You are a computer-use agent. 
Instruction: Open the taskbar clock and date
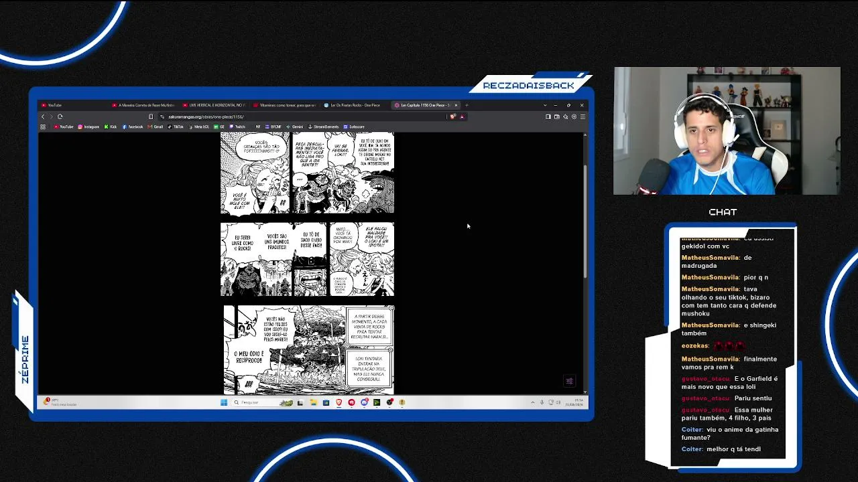point(574,402)
